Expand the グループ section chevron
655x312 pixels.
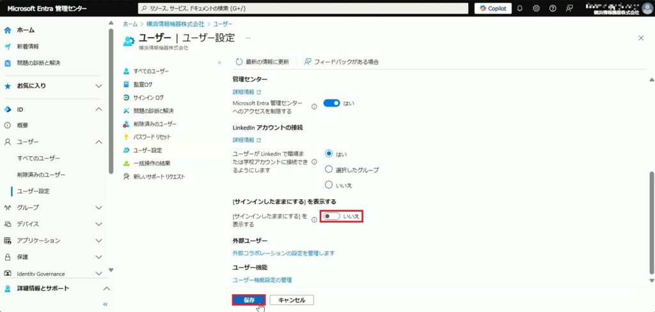[99, 207]
